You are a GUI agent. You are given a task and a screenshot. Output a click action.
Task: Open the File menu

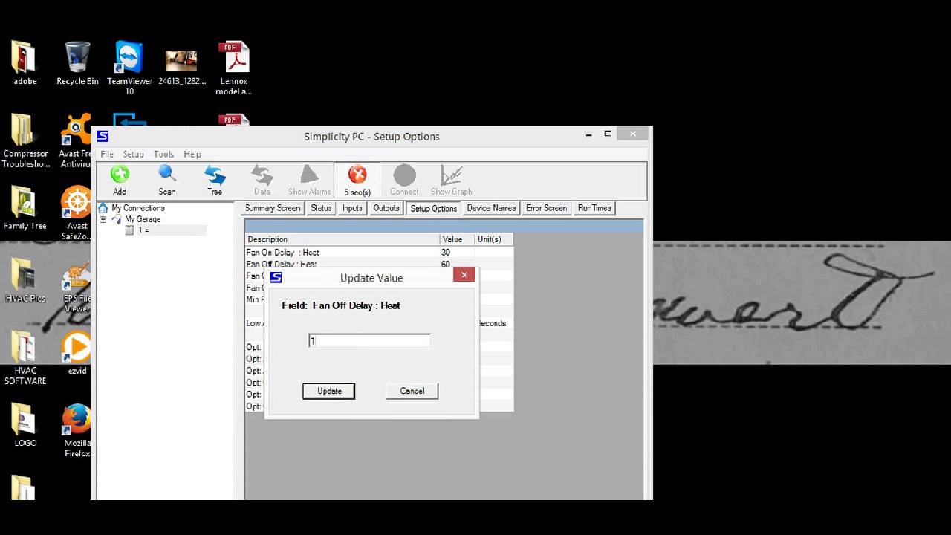(107, 155)
